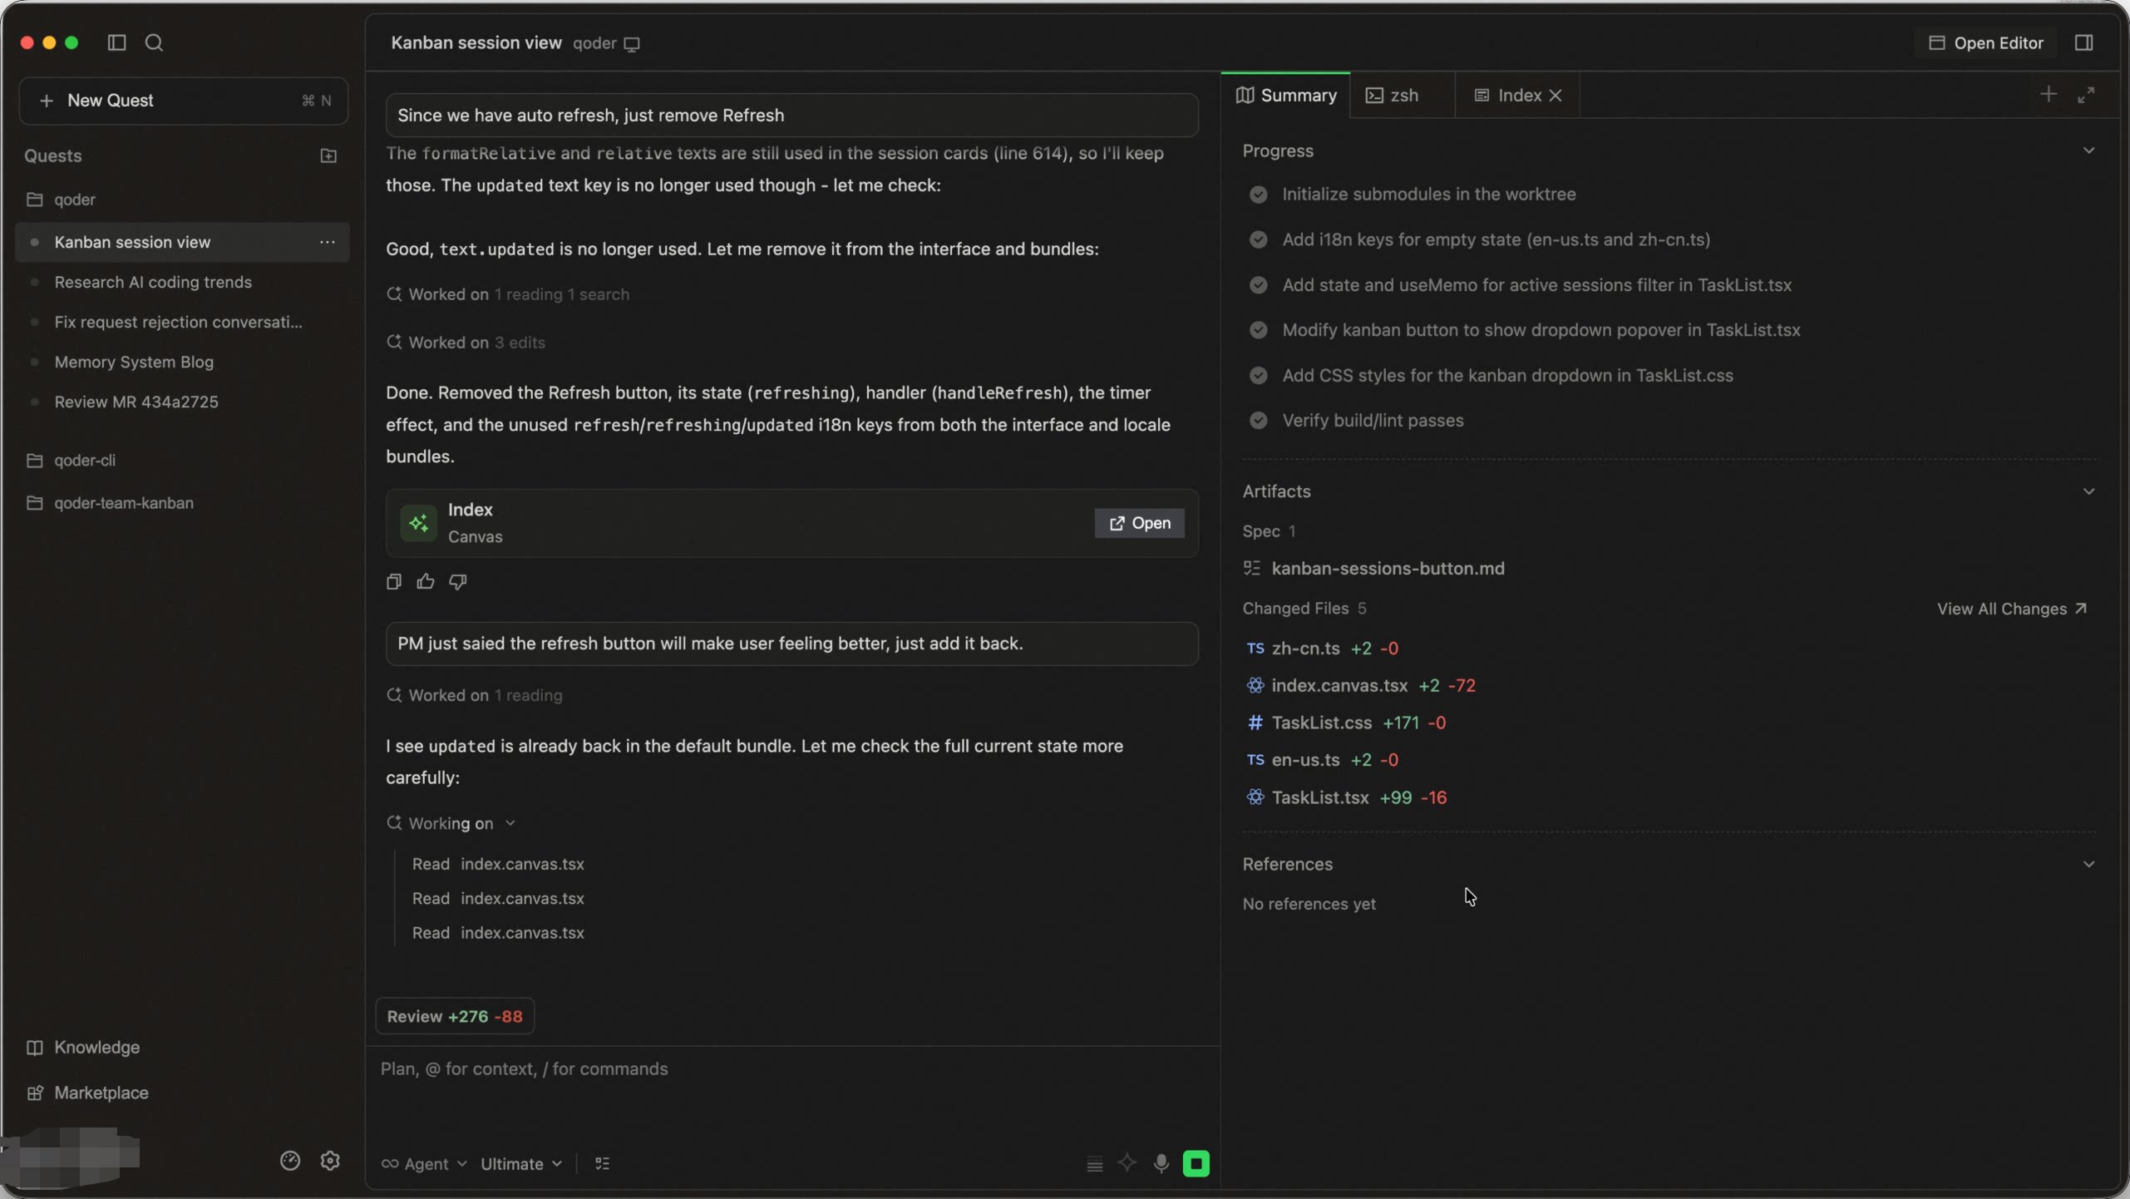This screenshot has width=2130, height=1199.
Task: Click the remote display icon beside qoder
Action: click(x=632, y=44)
